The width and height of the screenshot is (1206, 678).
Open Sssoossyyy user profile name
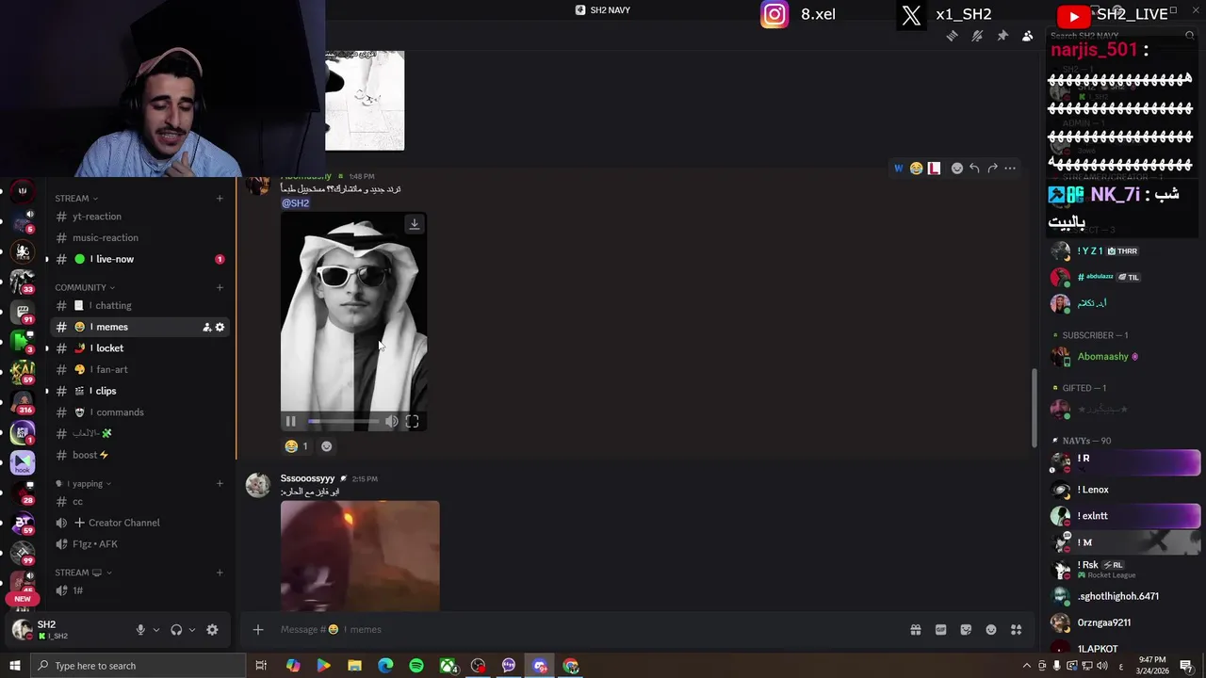coord(307,478)
